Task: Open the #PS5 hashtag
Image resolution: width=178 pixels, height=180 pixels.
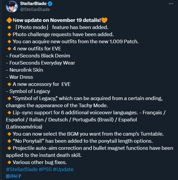Action: (x=45, y=169)
